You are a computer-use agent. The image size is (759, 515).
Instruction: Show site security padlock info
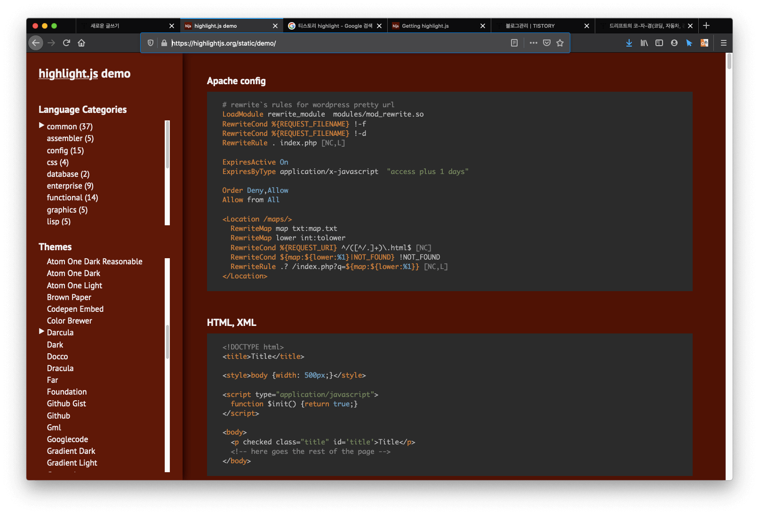click(x=164, y=43)
